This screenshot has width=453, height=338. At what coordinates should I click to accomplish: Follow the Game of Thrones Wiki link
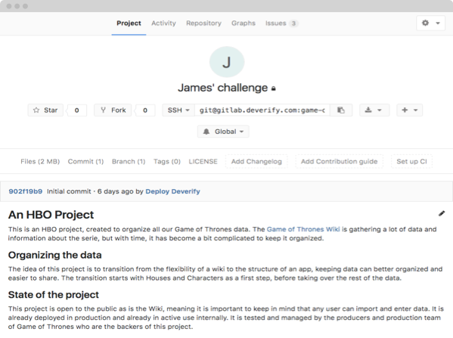point(303,229)
